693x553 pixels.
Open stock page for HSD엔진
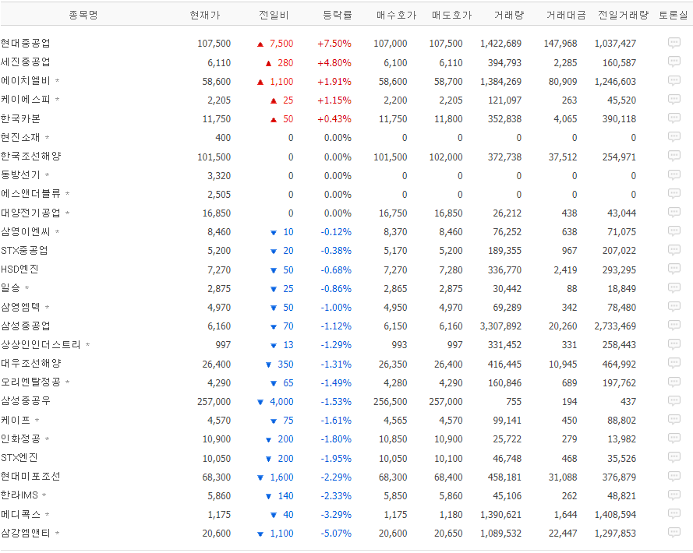(19, 269)
